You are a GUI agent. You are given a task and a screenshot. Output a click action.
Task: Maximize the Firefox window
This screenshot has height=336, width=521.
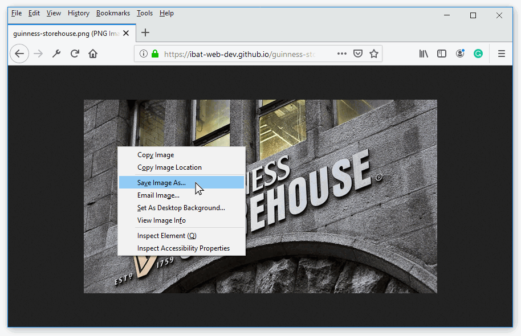[473, 15]
